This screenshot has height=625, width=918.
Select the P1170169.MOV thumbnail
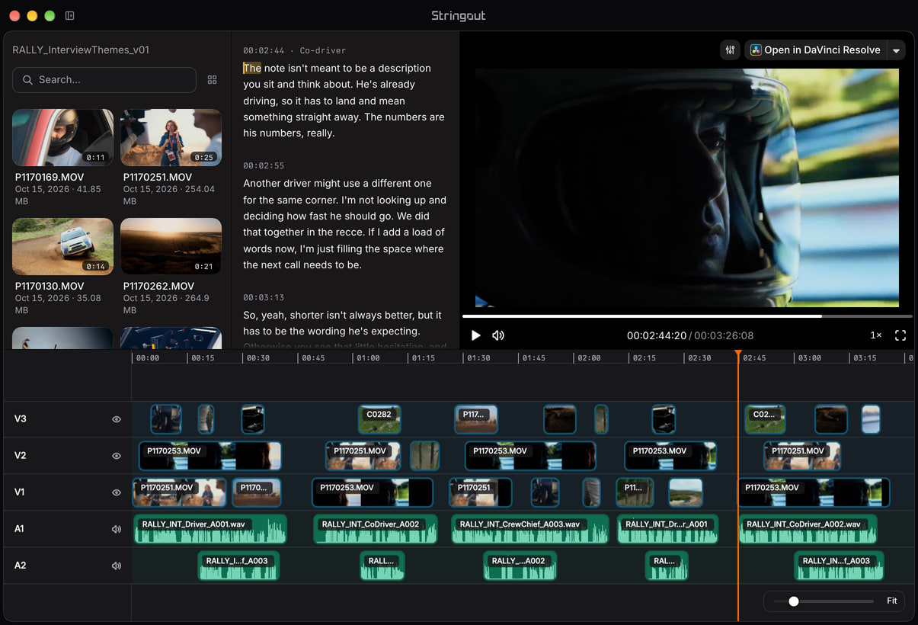click(x=62, y=138)
